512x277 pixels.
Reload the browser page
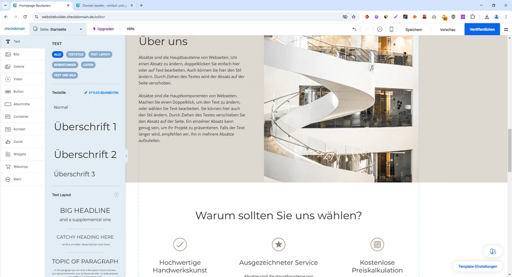[x=25, y=17]
